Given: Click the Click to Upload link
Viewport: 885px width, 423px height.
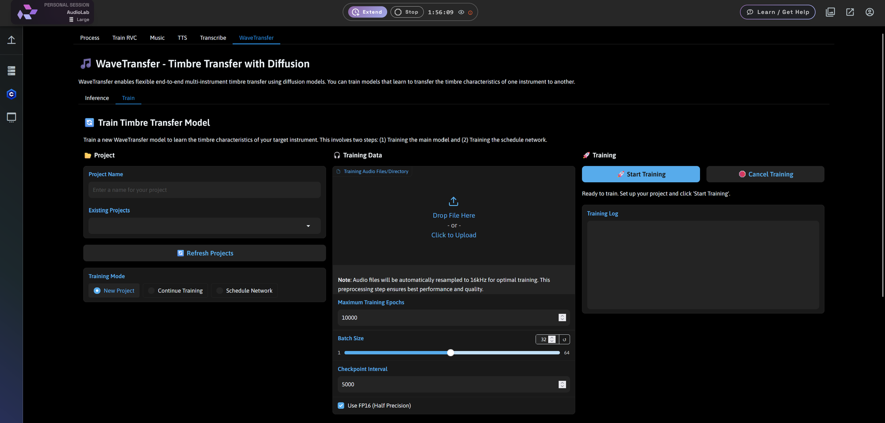Looking at the screenshot, I should pyautogui.click(x=454, y=235).
